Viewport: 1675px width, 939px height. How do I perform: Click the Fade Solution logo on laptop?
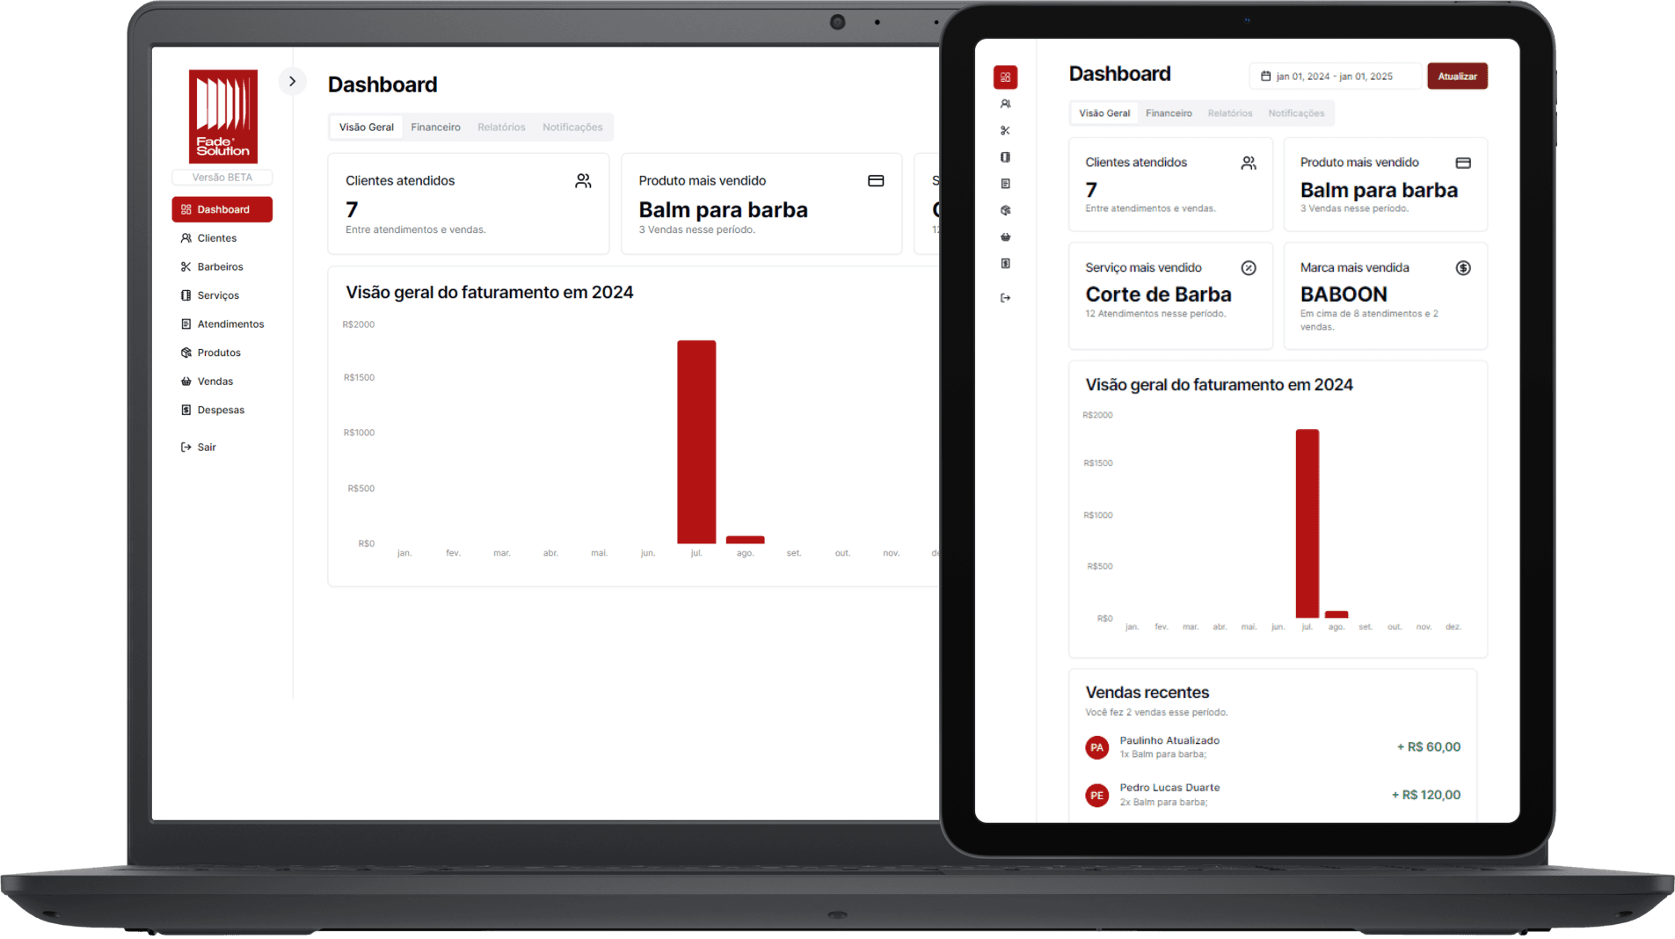point(223,116)
